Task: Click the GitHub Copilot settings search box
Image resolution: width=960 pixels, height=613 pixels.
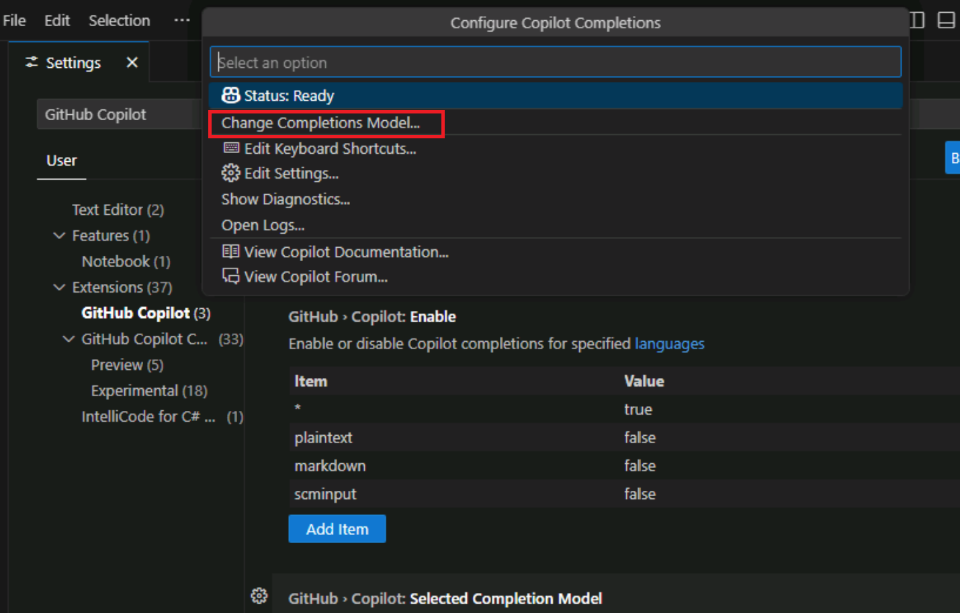Action: [x=120, y=115]
